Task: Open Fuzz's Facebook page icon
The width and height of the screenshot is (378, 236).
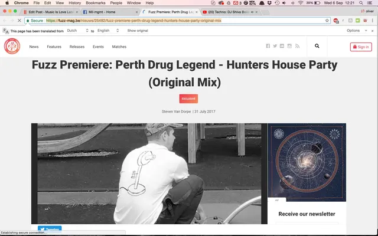Action: [268, 46]
